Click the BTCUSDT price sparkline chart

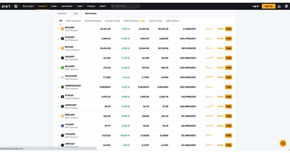209,29
